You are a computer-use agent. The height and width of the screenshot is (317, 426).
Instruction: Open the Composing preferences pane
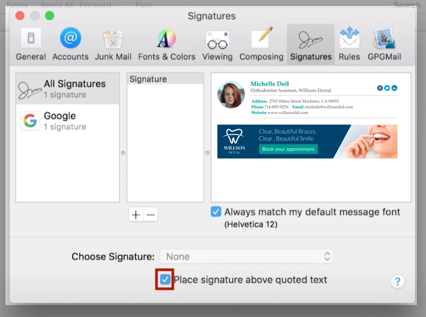(261, 45)
